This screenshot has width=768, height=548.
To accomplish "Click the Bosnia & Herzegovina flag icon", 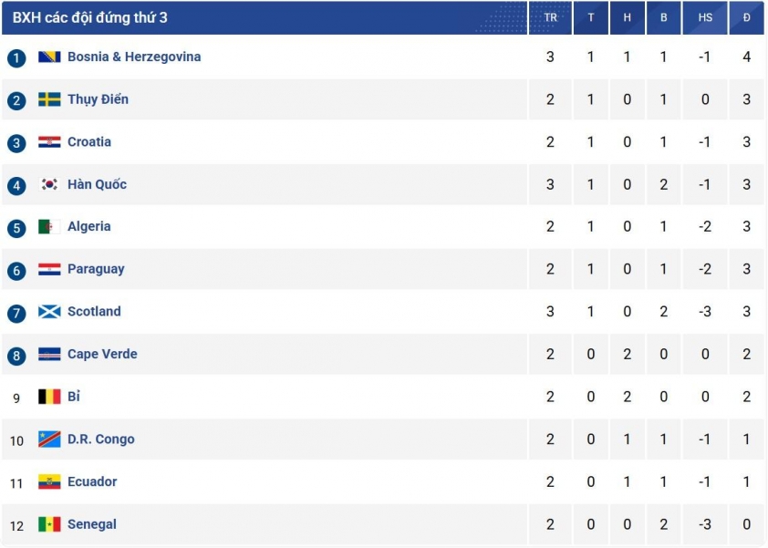I will [49, 57].
